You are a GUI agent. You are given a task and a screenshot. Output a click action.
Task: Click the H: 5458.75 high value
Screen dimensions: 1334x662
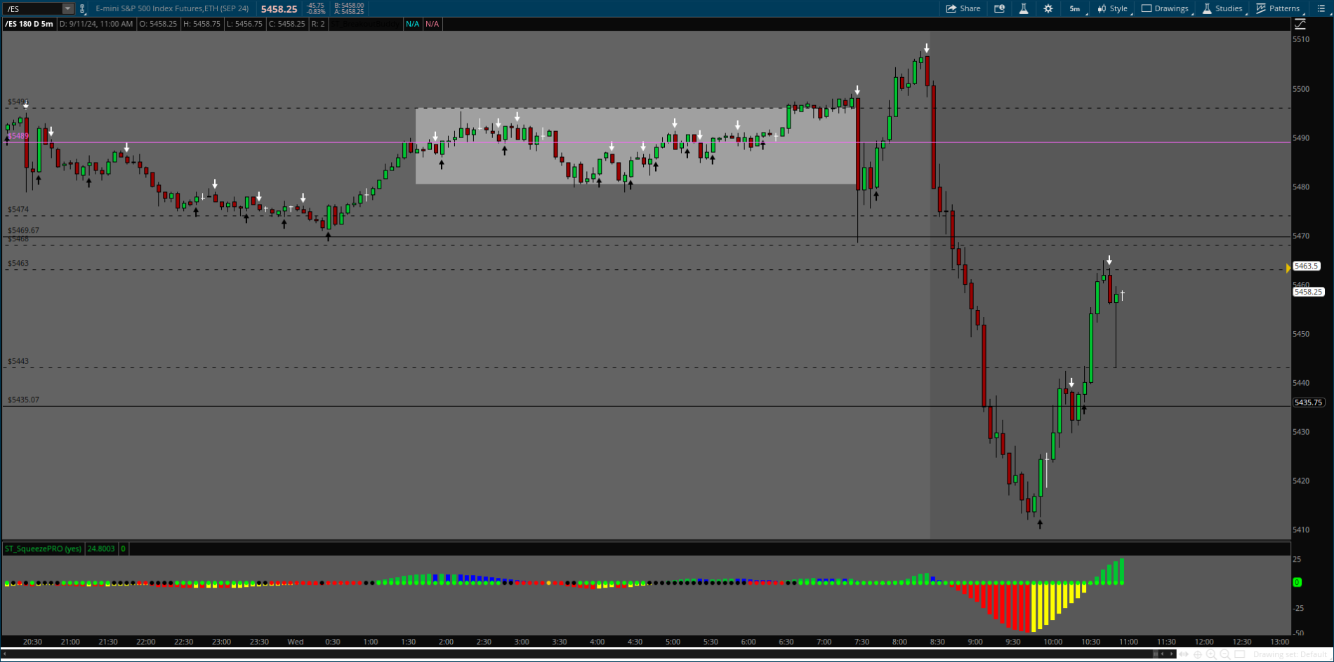pos(202,24)
